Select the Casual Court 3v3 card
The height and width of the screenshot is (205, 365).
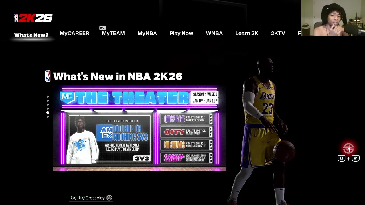point(186,158)
